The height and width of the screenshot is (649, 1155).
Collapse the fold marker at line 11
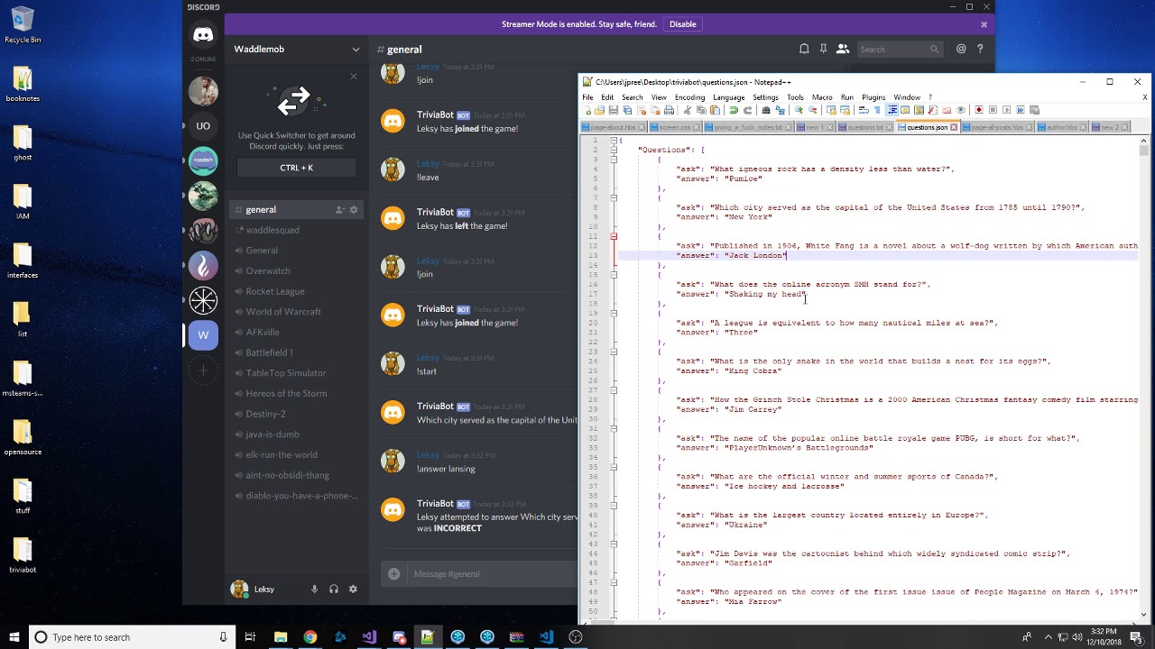[614, 236]
